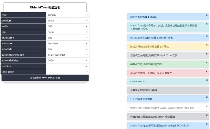Dismiss the pink '可以给单独的一个弹框' toast
Image resolution: width=210 pixels, height=129 pixels.
pos(206,71)
